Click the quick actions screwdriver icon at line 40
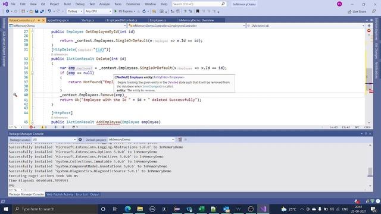The width and height of the screenshot is (381, 214). pyautogui.click(x=15, y=95)
